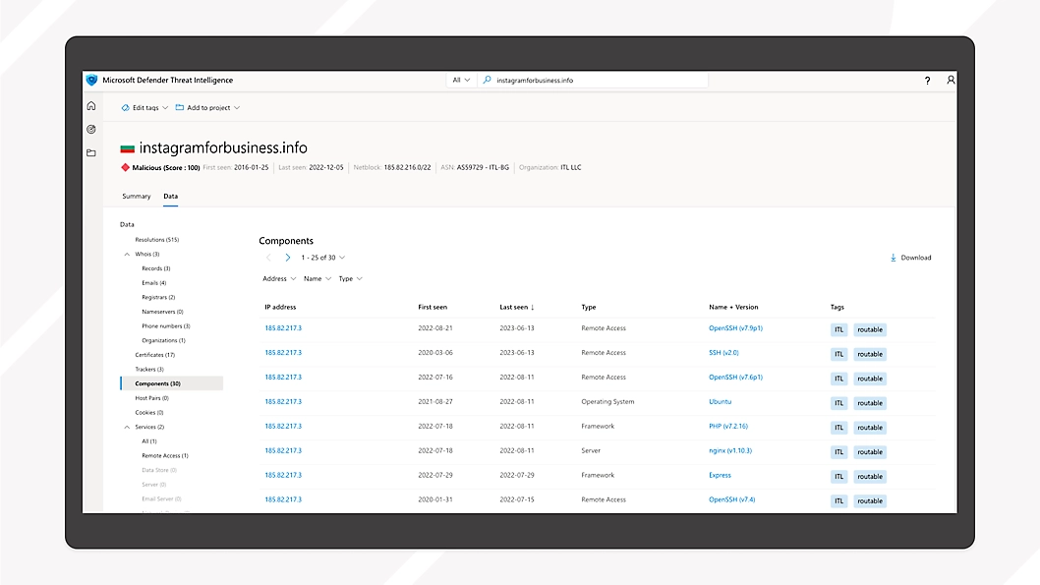This screenshot has width=1040, height=585.
Task: Open the Address filter dropdown
Action: point(279,279)
